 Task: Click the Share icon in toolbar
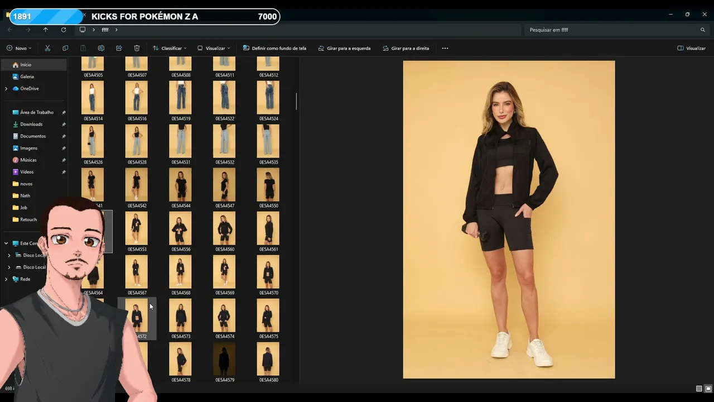[119, 48]
